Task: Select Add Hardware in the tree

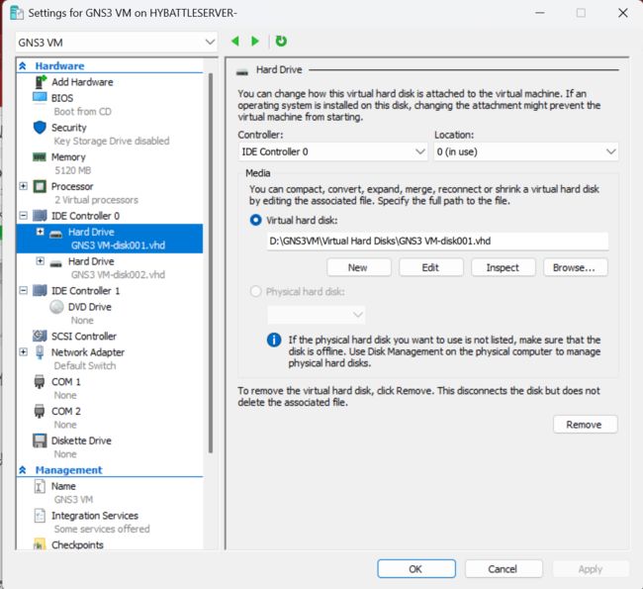Action: (x=82, y=82)
